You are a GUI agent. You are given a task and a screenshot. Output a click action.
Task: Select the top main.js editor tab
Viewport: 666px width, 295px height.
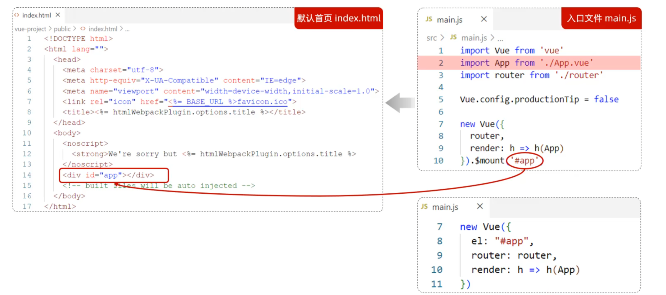(456, 20)
